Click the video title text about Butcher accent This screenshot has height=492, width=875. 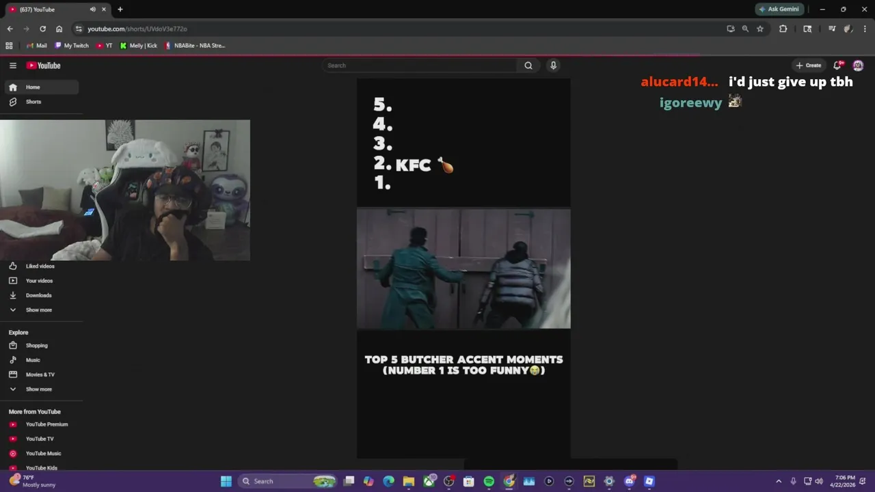(x=463, y=365)
